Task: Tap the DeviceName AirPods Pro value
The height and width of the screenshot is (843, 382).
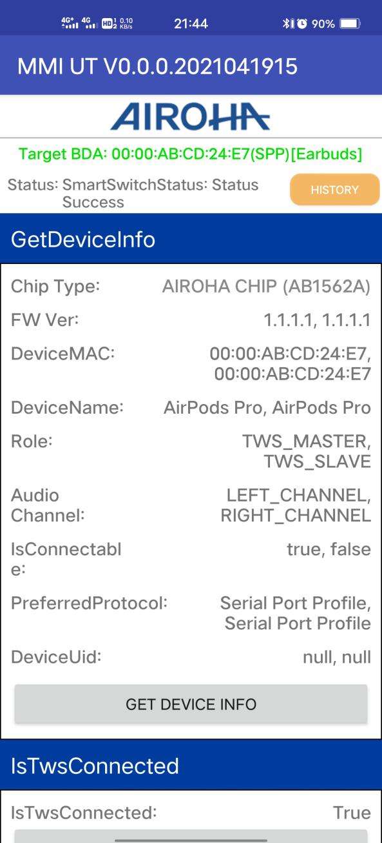Action: tap(267, 408)
